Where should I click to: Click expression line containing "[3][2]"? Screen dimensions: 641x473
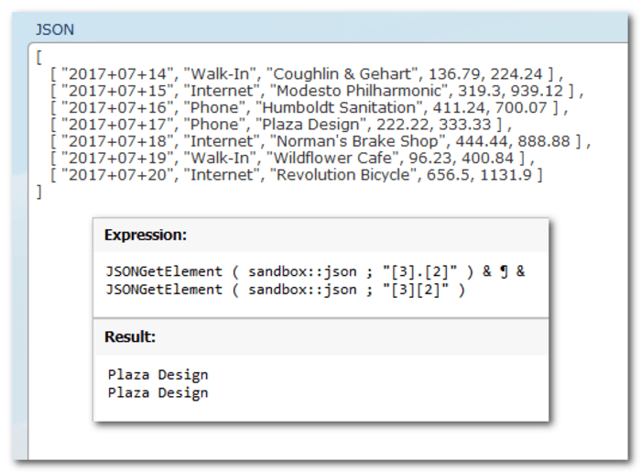click(x=286, y=290)
